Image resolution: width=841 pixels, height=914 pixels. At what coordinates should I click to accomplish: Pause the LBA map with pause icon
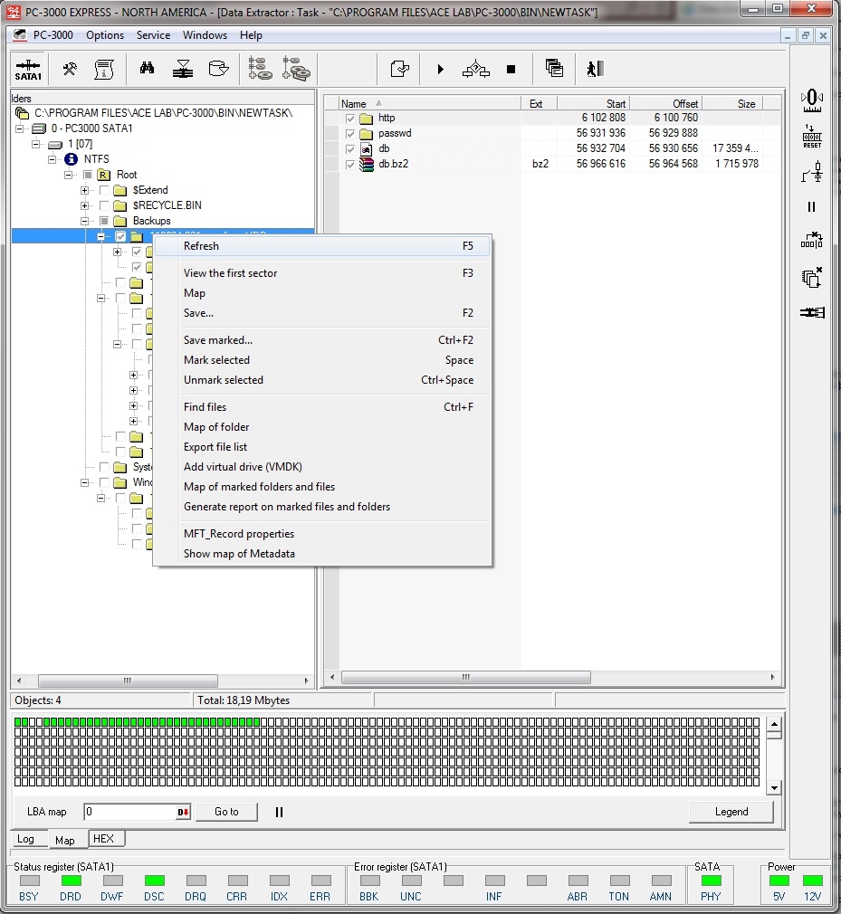pos(279,812)
